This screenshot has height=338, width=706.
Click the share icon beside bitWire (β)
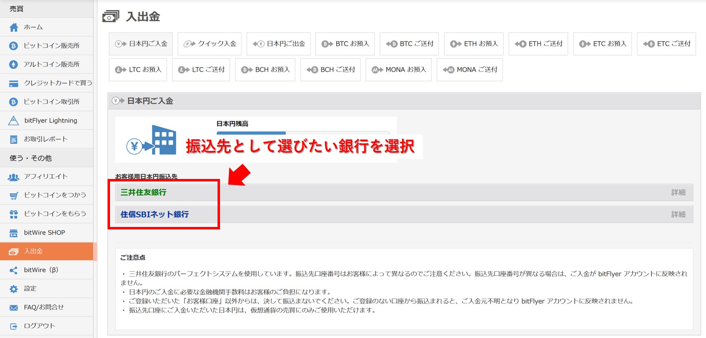pos(14,270)
